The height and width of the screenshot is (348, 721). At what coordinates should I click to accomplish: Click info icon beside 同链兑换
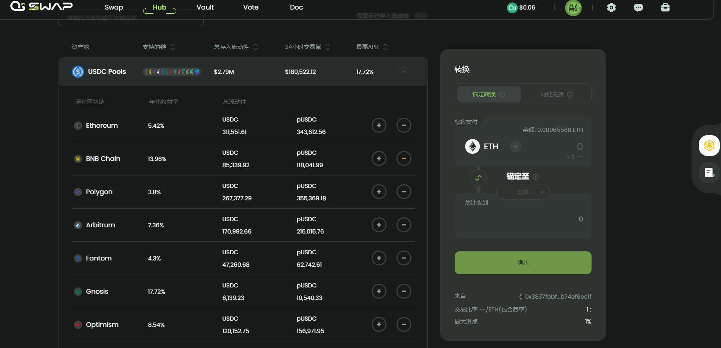coord(570,95)
